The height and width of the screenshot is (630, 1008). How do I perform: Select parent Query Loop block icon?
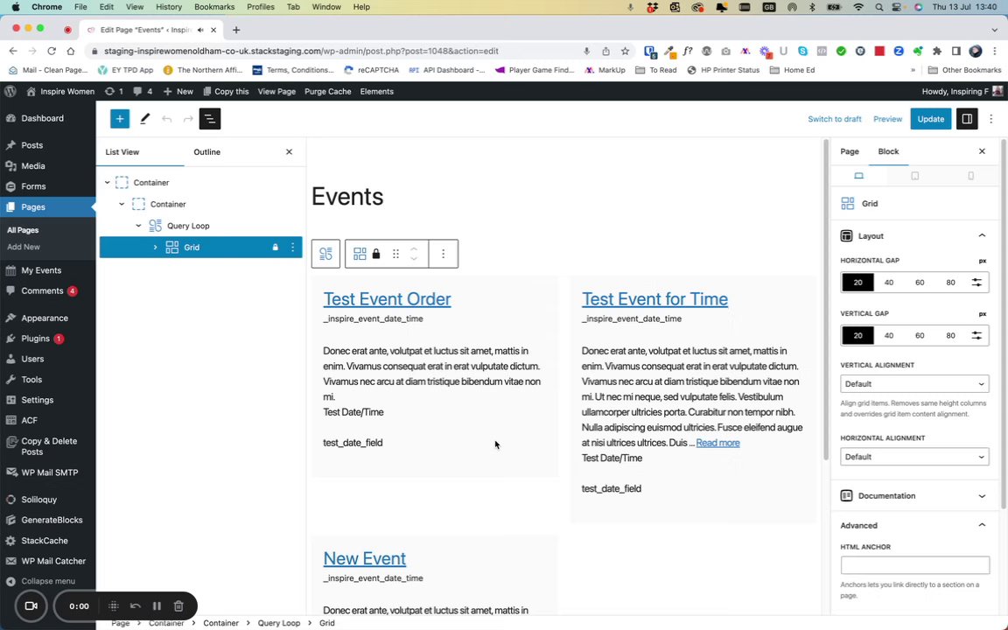[325, 254]
